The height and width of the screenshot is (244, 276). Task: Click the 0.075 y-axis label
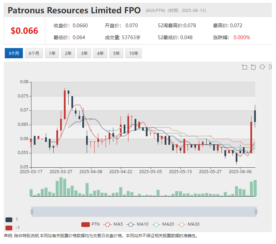pyautogui.click(x=23, y=96)
